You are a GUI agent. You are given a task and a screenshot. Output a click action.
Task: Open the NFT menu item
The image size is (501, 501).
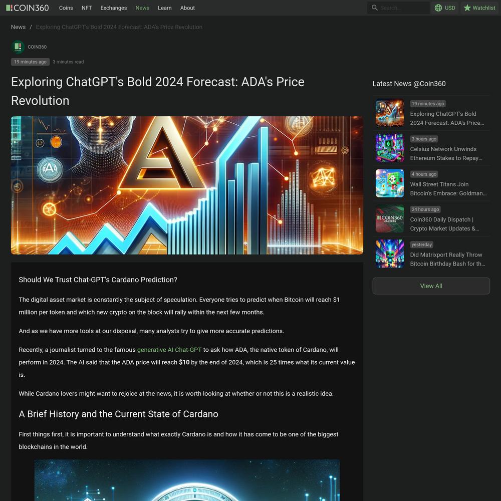(x=87, y=8)
